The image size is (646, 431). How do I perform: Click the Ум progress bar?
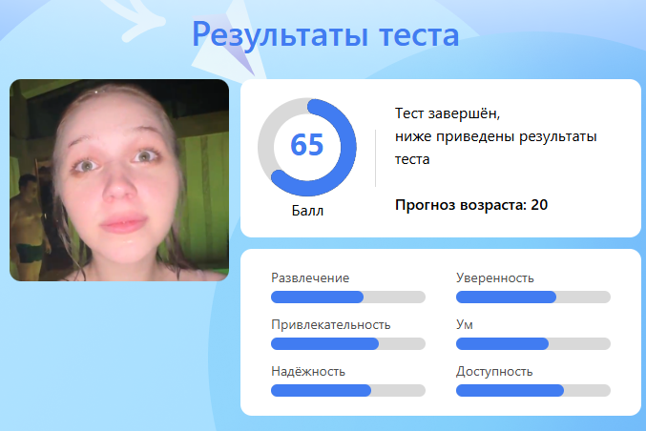[533, 343]
